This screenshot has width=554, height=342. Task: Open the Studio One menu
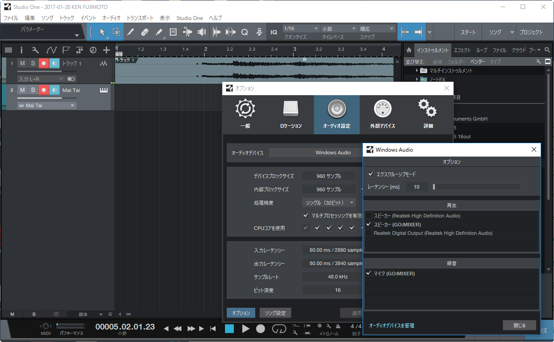coord(189,18)
